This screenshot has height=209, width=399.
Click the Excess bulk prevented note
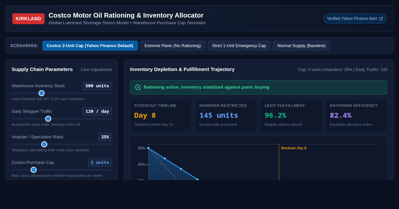[x=218, y=124]
